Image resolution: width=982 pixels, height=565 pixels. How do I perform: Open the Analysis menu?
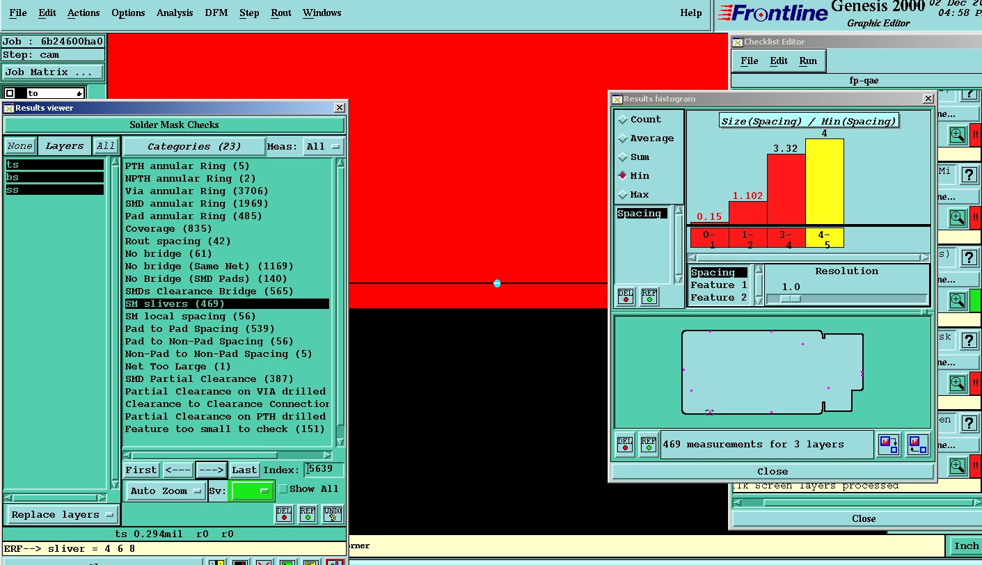[175, 13]
